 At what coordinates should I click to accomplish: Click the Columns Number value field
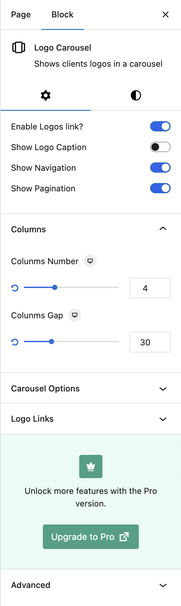[150, 288]
